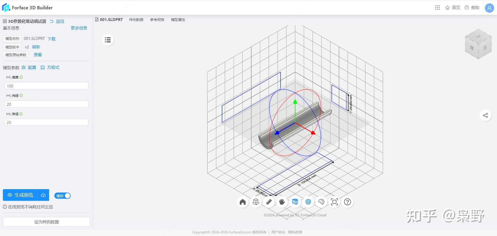This screenshot has height=236, width=497.
Task: Download the model via 下载 link
Action: pos(51,39)
